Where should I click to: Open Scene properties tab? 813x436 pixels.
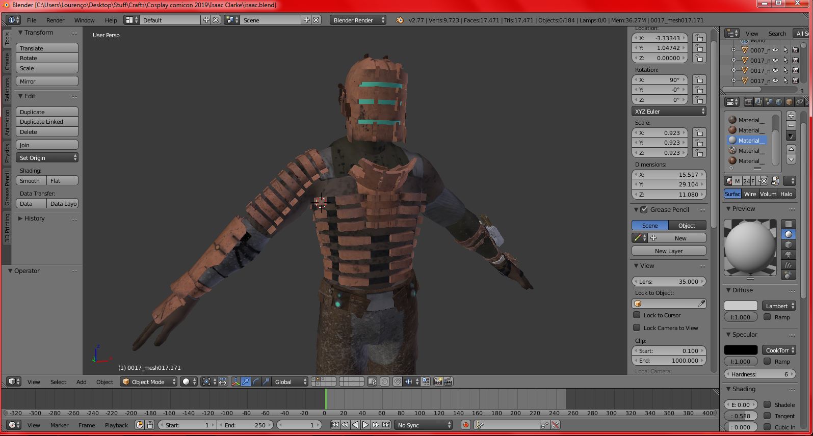(x=769, y=102)
